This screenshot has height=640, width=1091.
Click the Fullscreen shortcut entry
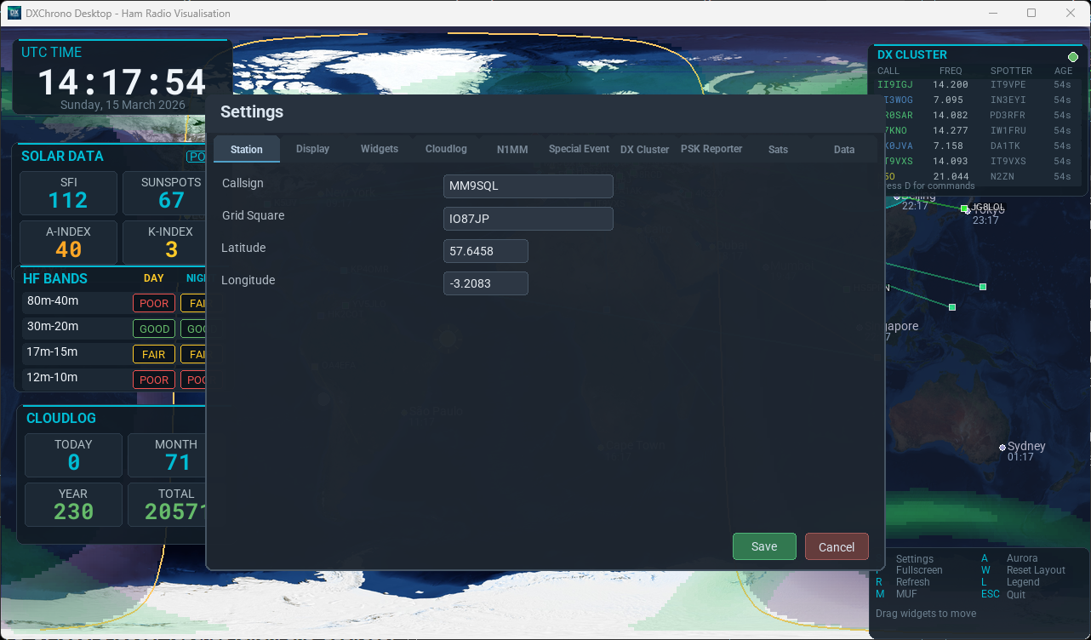tap(918, 570)
